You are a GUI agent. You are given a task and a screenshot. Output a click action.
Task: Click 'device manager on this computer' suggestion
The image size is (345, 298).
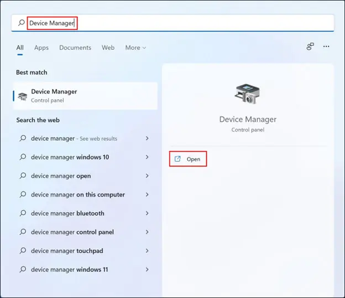point(78,194)
